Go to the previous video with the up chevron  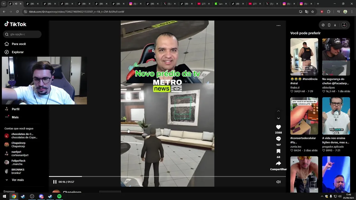tap(278, 111)
